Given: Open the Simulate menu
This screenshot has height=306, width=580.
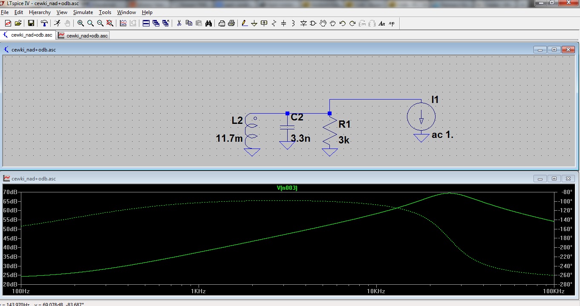Looking at the screenshot, I should pos(83,12).
